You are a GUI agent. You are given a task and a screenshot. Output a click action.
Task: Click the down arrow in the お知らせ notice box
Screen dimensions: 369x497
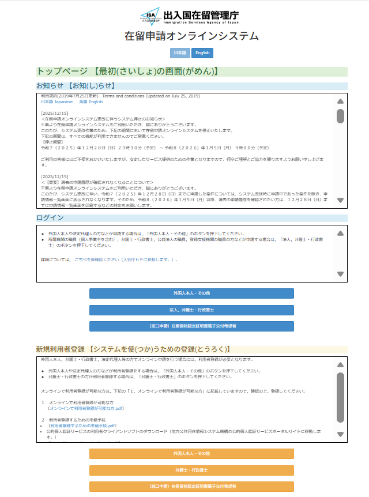(340, 200)
